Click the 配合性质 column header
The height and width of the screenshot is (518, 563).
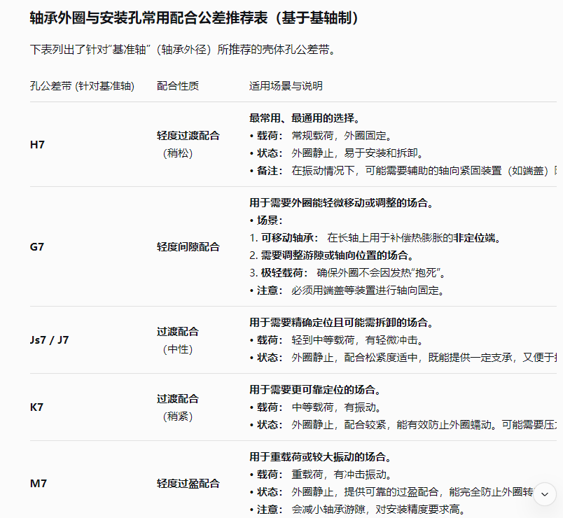pos(178,85)
